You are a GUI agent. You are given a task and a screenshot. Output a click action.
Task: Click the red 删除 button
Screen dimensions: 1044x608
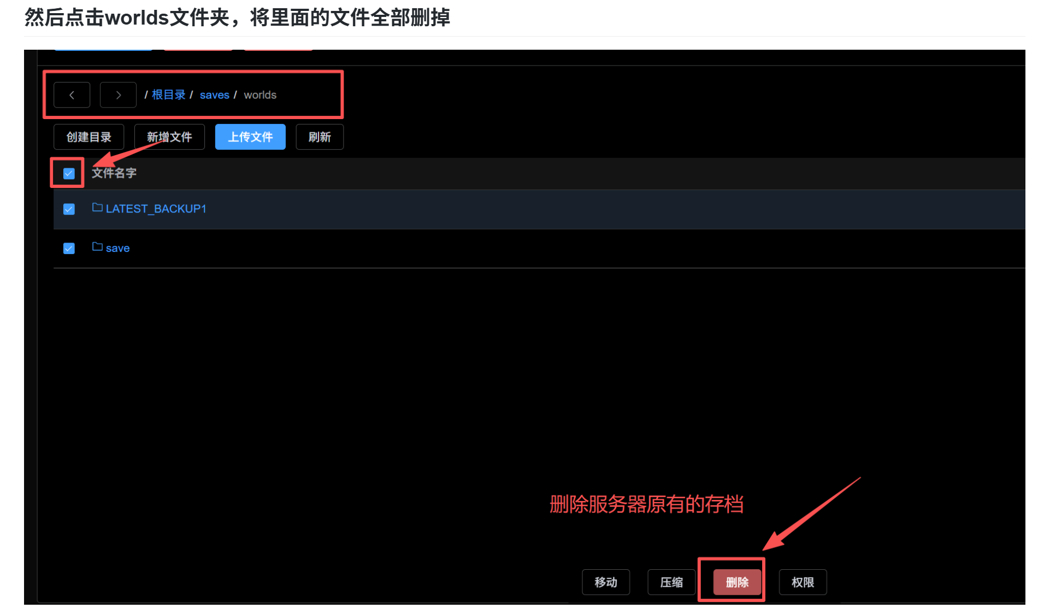click(x=737, y=582)
